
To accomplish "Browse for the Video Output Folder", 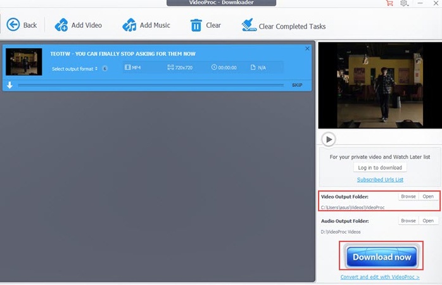I will pyautogui.click(x=408, y=196).
